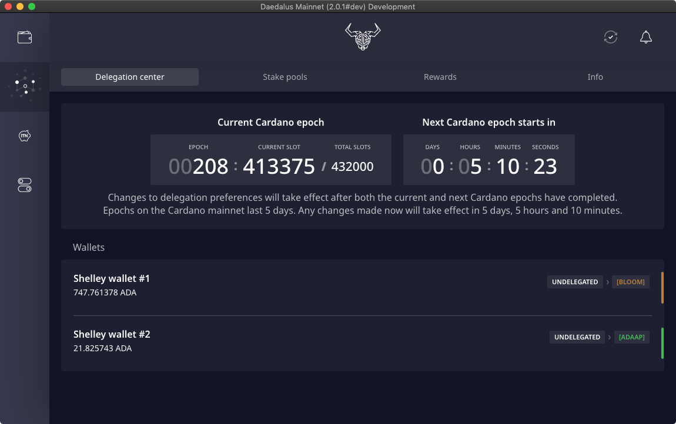Select the Shelley wallet #2 name

112,334
